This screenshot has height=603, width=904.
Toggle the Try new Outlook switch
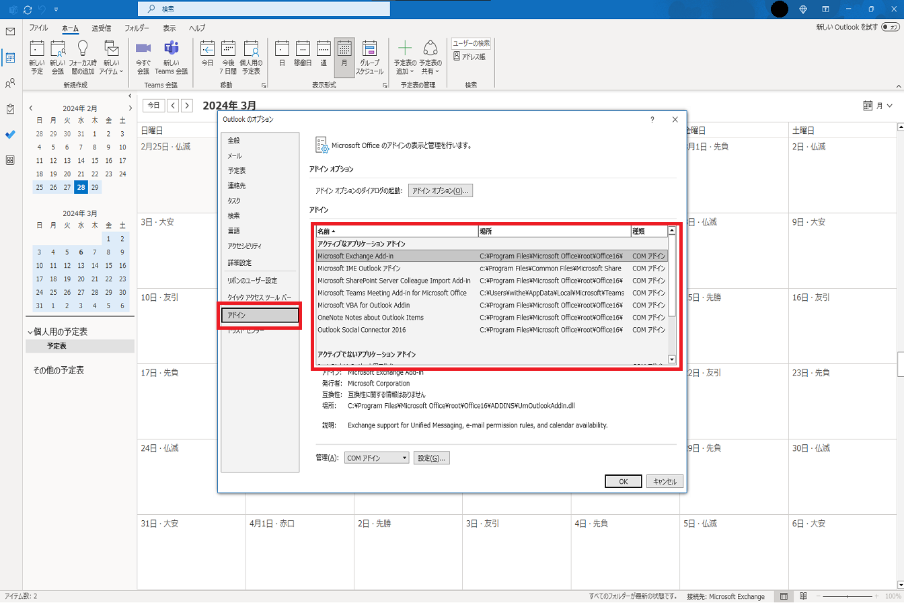click(x=890, y=27)
